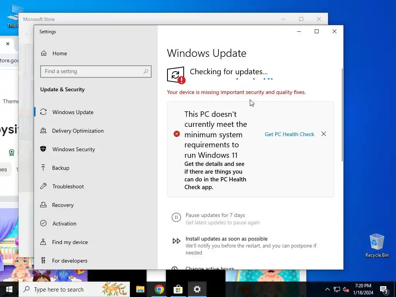Click the Settings window vertical scrollbar
Viewport: 396px width, 297px height.
pyautogui.click(x=342, y=114)
